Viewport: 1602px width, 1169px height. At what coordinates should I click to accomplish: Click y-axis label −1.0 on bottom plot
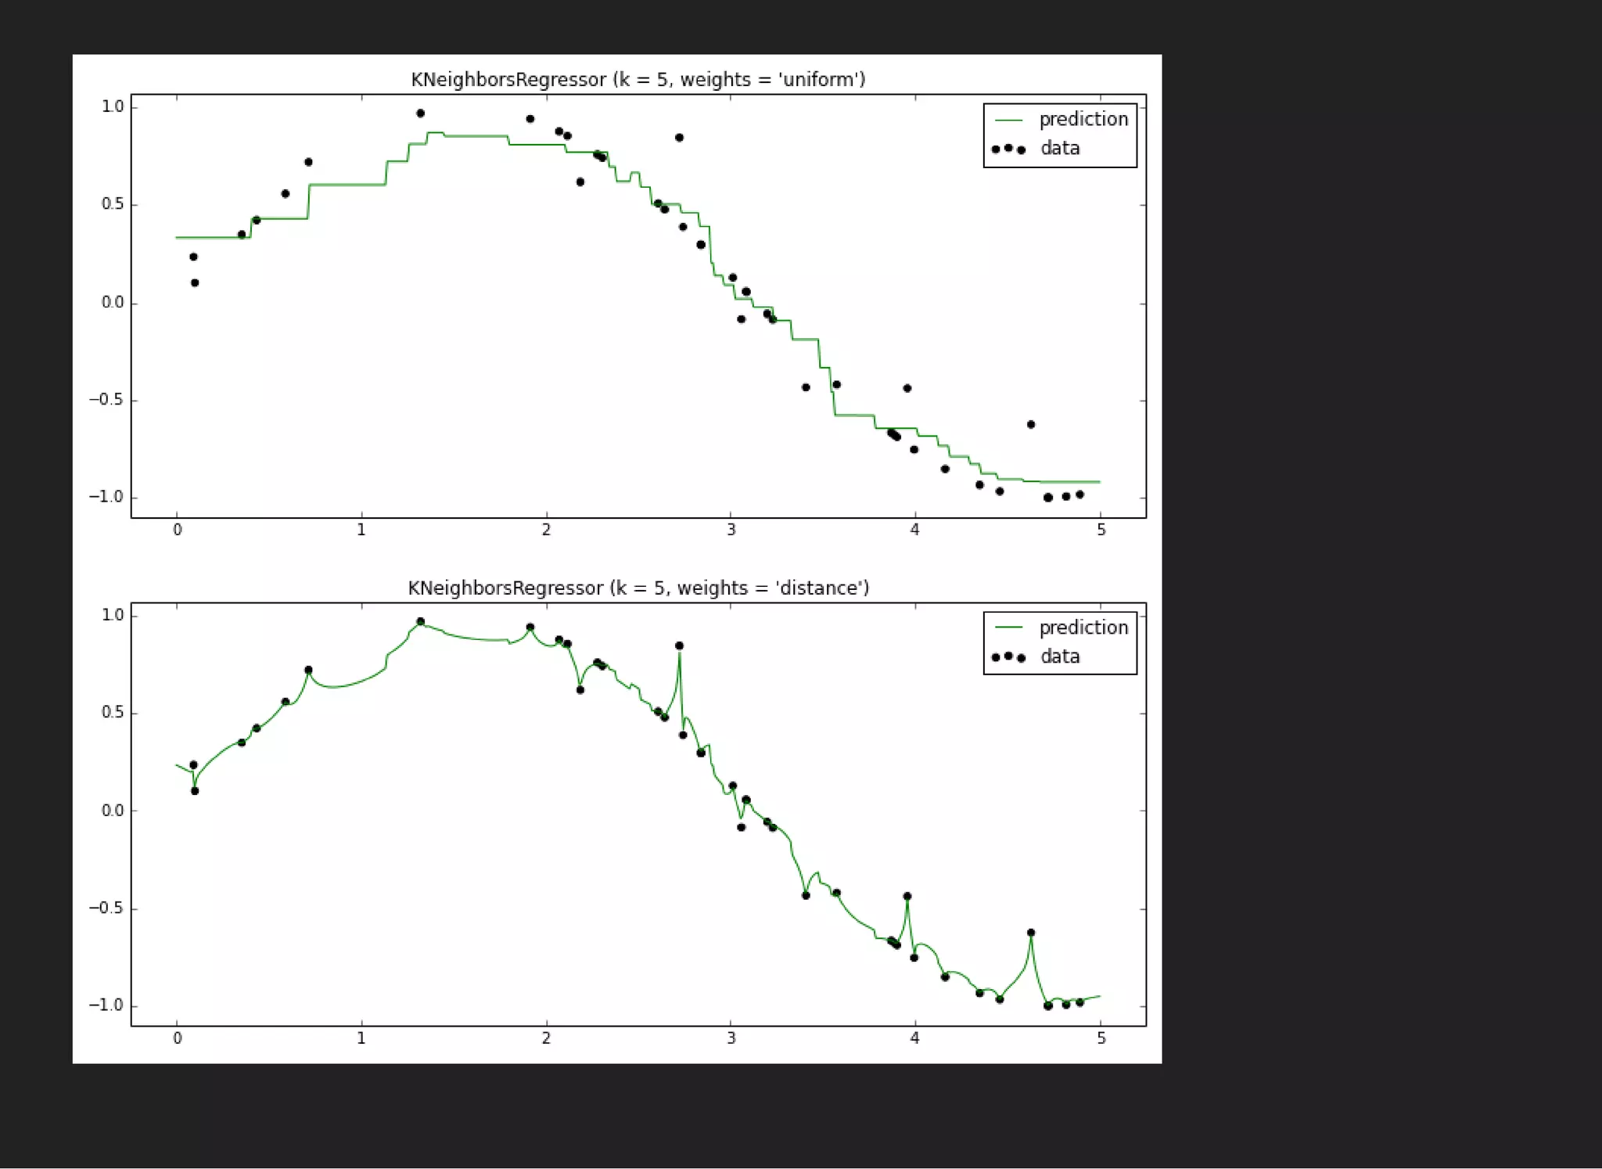pyautogui.click(x=106, y=1005)
